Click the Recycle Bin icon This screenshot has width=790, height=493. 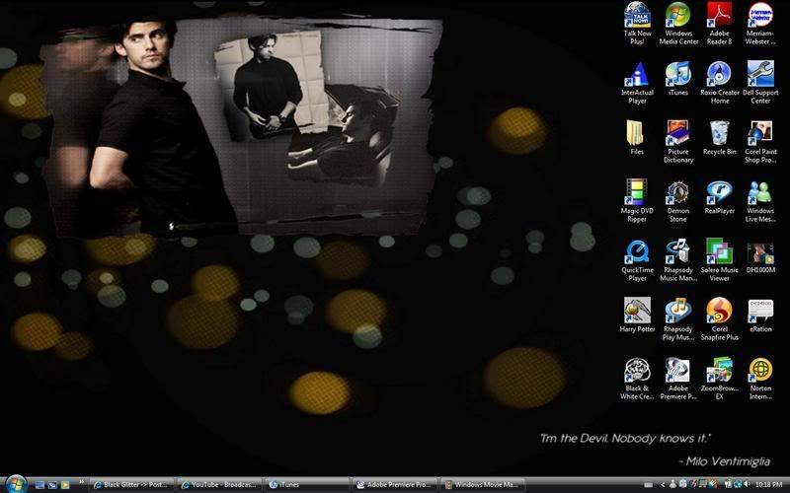coord(719,133)
